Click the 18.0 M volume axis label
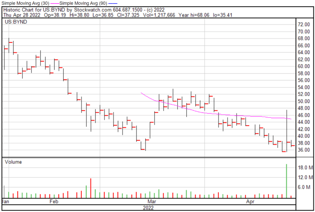The width and height of the screenshot is (315, 212). click(306, 167)
